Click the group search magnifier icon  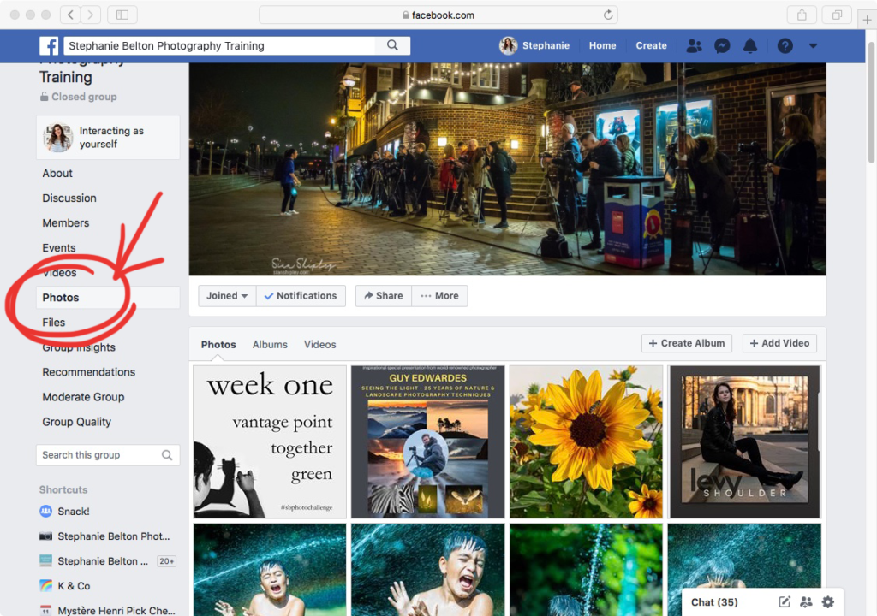(167, 455)
